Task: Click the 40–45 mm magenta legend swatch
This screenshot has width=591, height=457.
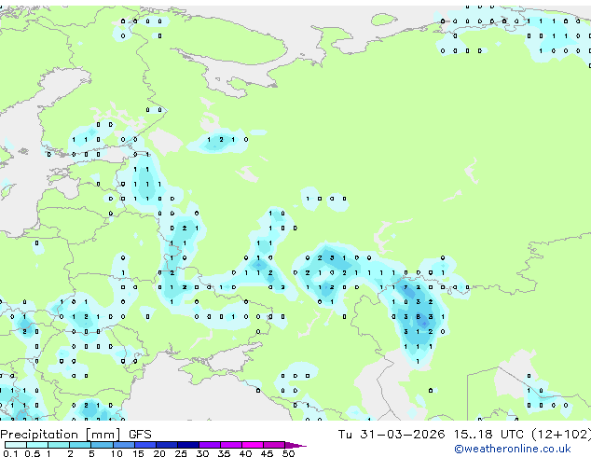Action: [253, 445]
